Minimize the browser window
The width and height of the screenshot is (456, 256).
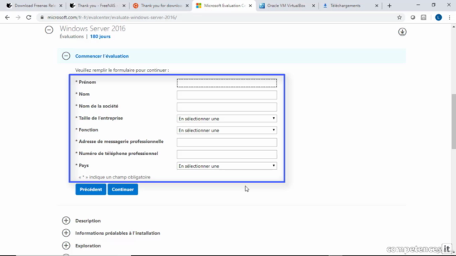[x=418, y=5]
